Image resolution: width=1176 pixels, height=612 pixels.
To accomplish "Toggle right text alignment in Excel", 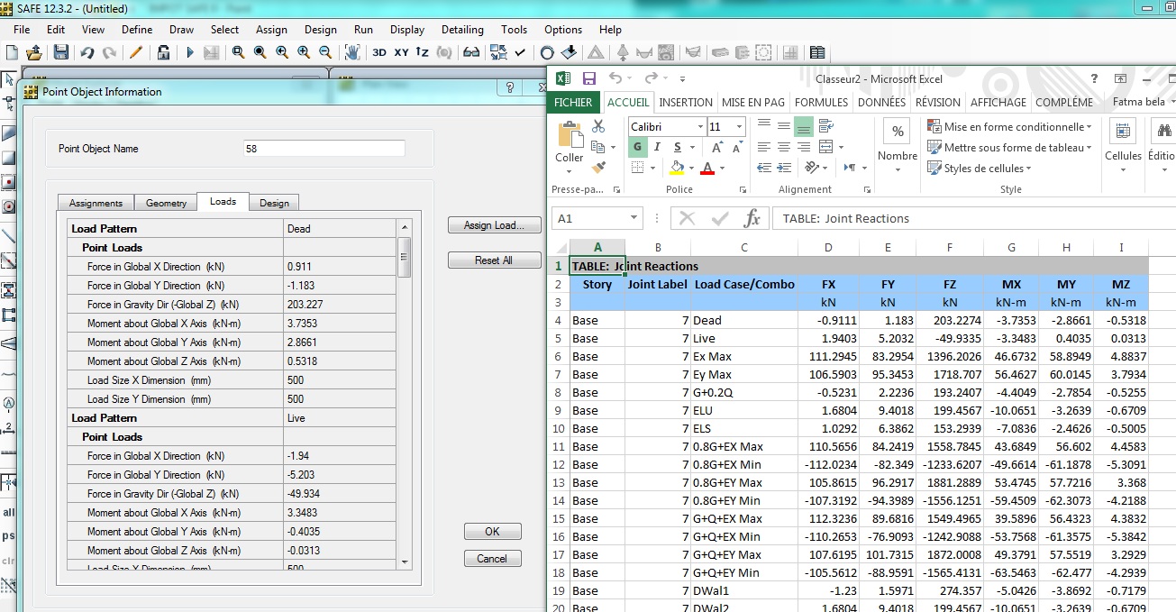I will pyautogui.click(x=804, y=147).
